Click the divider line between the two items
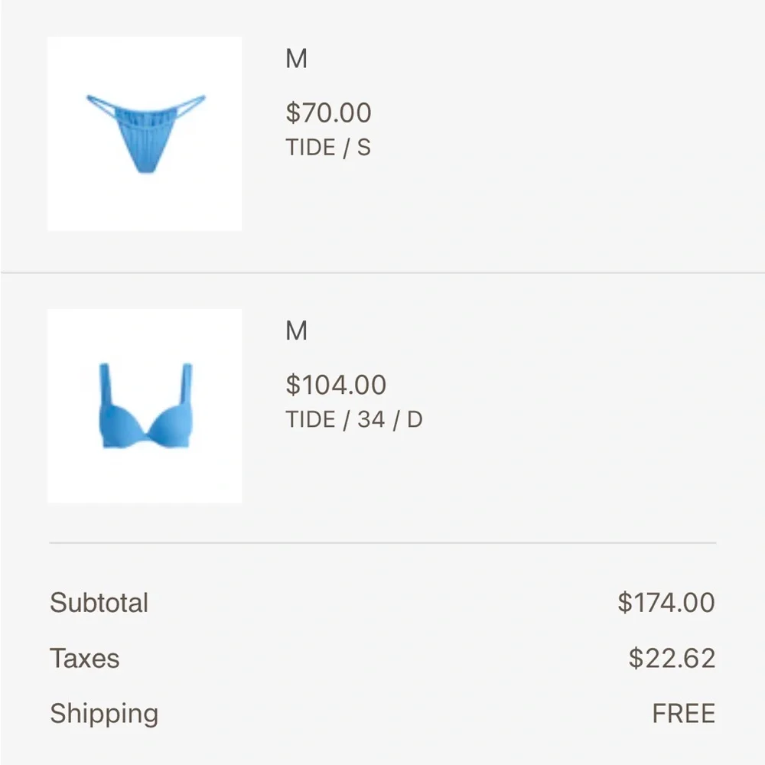The image size is (765, 765). pos(382,272)
